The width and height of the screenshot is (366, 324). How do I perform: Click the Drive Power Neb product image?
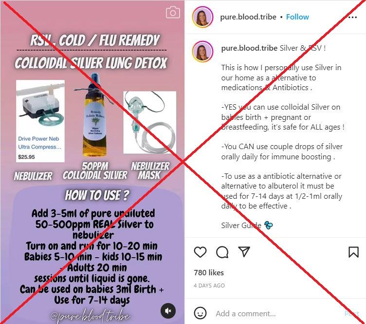pyautogui.click(x=40, y=121)
